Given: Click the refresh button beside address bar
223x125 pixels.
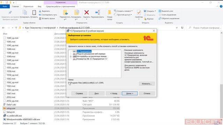Looking at the screenshot, I should [182, 28].
